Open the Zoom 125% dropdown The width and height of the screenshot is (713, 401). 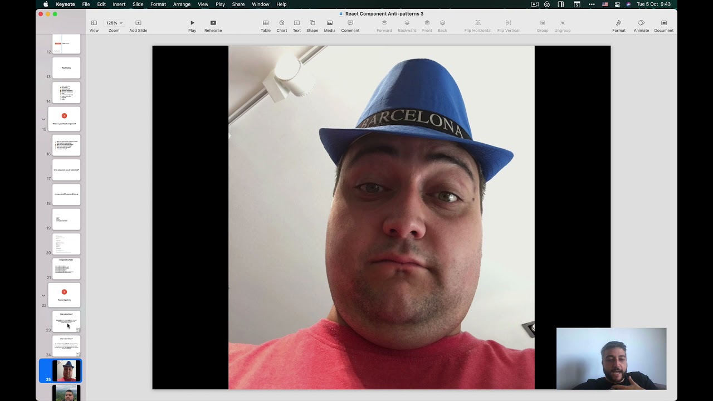click(114, 23)
